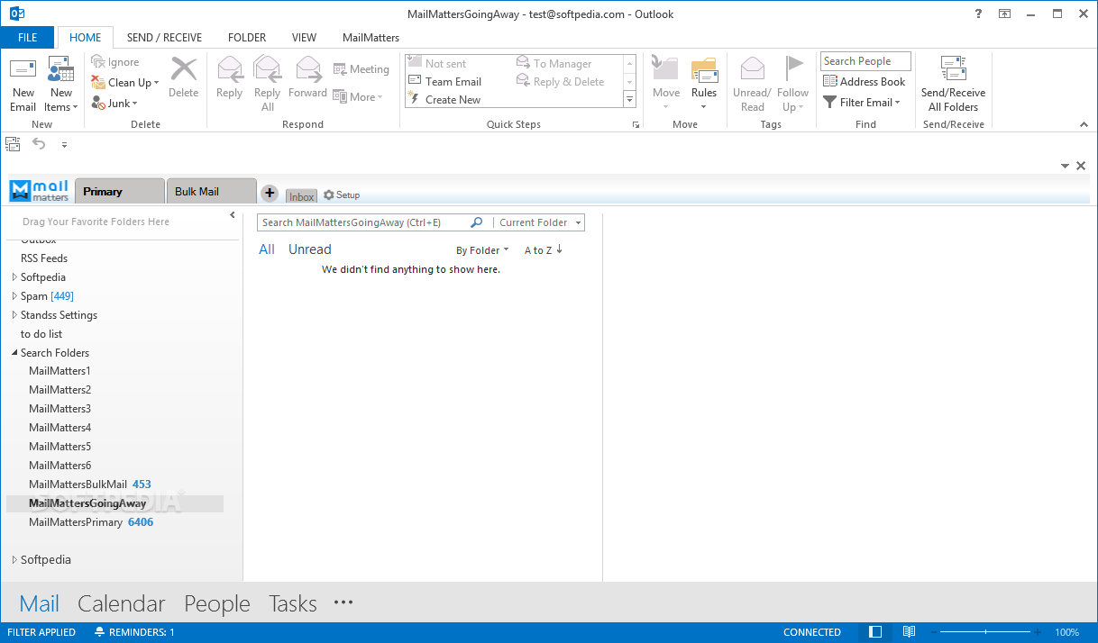
Task: Forward the selected email
Action: pyautogui.click(x=307, y=78)
